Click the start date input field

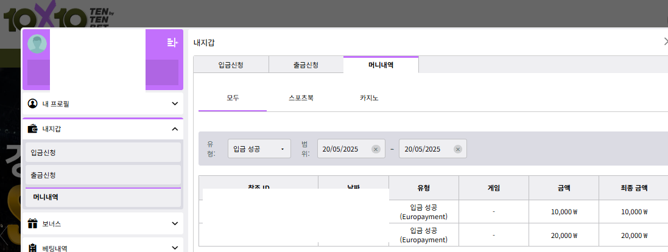(x=344, y=149)
